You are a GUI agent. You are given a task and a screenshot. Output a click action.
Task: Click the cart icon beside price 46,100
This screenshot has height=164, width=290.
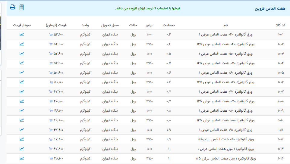[x=52, y=111]
